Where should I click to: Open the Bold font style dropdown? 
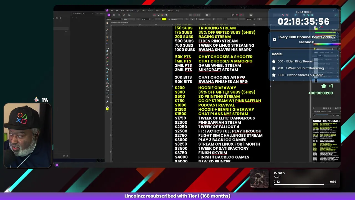130,19
